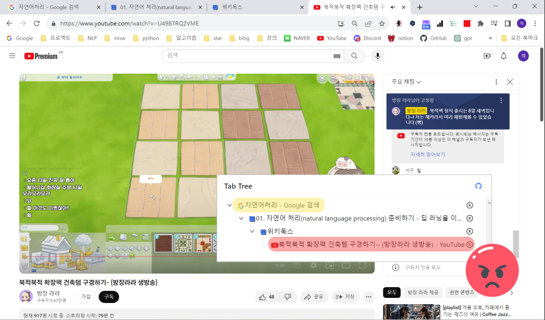Open video player settings gear
The width and height of the screenshot is (545, 320).
coord(313,266)
